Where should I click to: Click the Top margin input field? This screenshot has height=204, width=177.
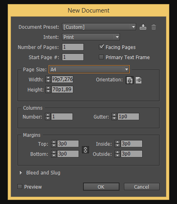(x=68, y=144)
